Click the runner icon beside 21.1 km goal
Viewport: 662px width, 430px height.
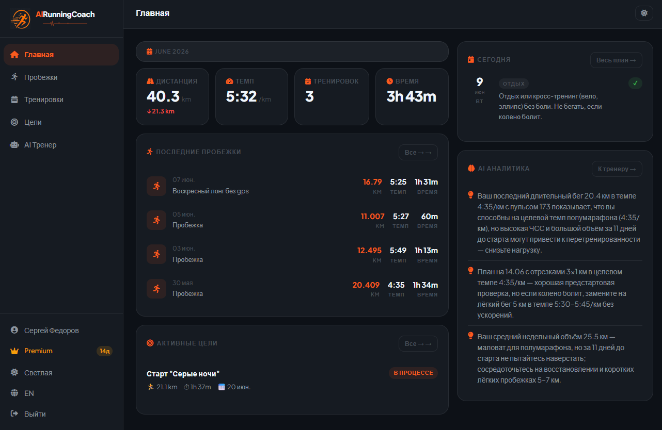tap(150, 387)
